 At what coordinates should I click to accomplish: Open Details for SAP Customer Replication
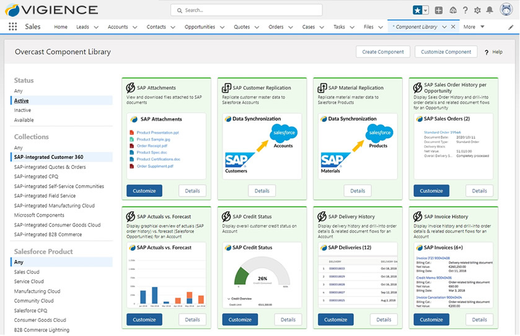tap(262, 191)
